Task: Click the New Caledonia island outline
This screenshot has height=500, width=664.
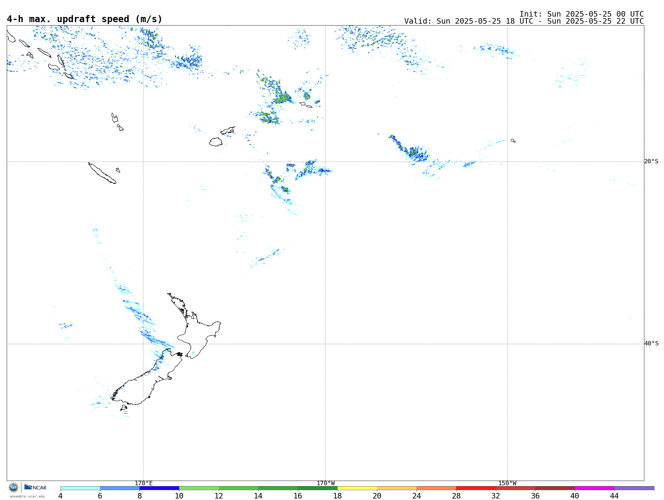Action: pyautogui.click(x=102, y=173)
